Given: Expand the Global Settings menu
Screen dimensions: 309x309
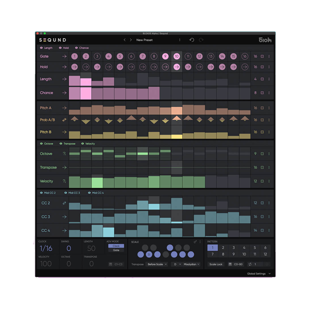Looking at the screenshot, I should (x=258, y=274).
